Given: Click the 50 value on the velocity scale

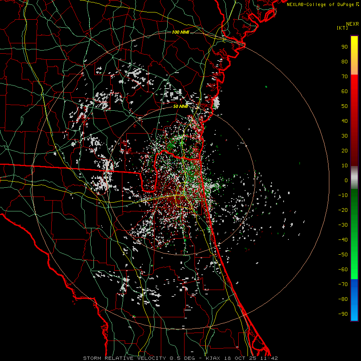Looking at the screenshot, I should [345, 106].
